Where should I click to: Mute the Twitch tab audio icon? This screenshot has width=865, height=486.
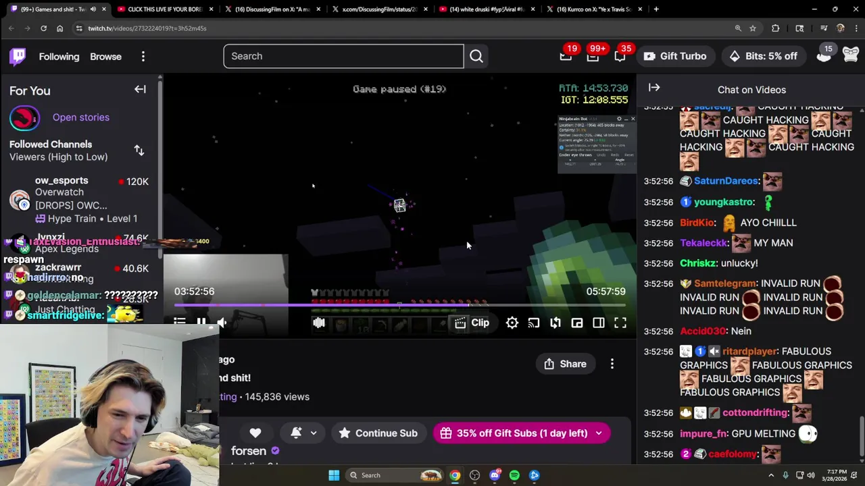pos(93,9)
